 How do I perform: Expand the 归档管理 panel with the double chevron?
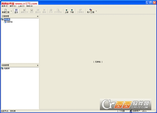point(38,65)
